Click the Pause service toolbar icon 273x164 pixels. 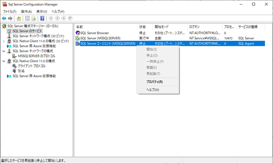pyautogui.click(x=57, y=18)
